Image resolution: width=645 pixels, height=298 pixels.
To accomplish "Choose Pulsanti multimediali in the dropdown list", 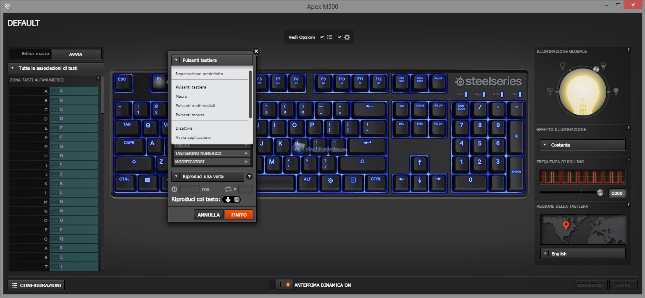I will 195,106.
